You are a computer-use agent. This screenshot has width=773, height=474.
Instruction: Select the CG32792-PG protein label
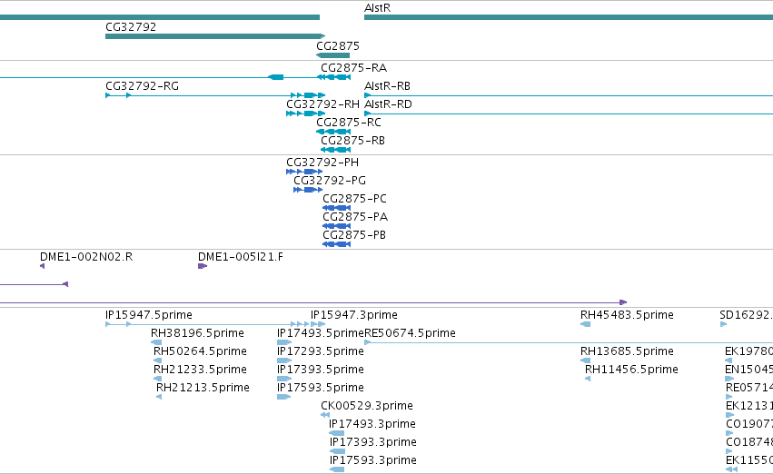point(330,181)
